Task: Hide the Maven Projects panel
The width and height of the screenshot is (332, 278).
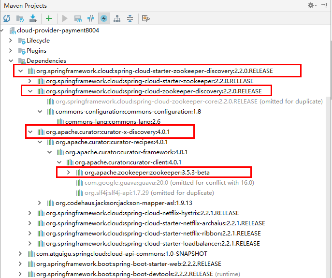Action: pyautogui.click(x=324, y=5)
